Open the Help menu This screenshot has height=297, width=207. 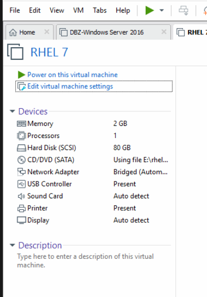(123, 10)
